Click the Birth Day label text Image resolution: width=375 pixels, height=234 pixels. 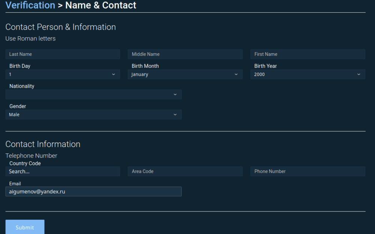coord(20,66)
